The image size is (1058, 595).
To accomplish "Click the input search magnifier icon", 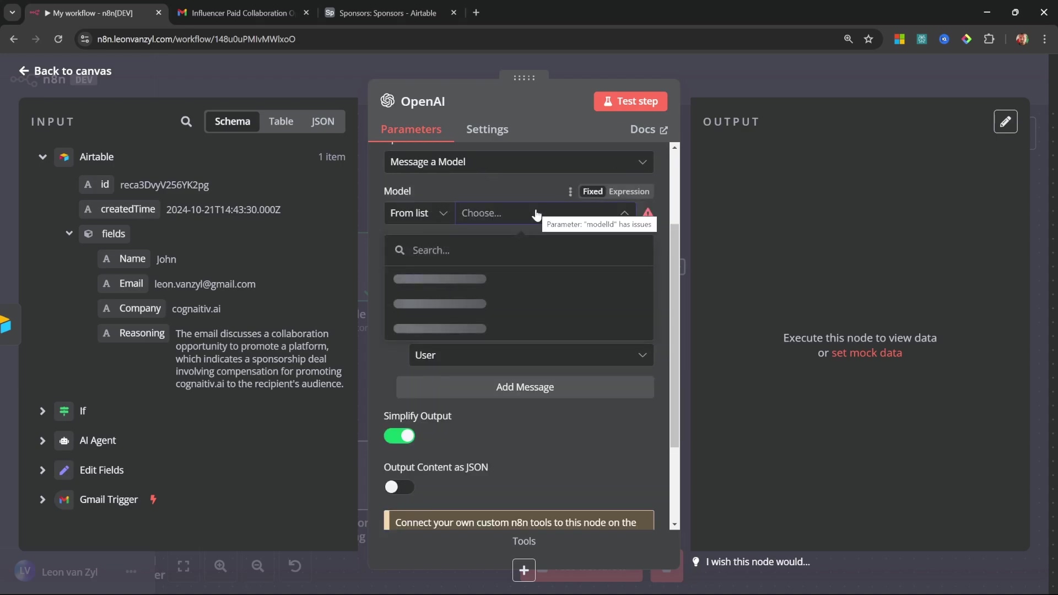I will [x=186, y=122].
